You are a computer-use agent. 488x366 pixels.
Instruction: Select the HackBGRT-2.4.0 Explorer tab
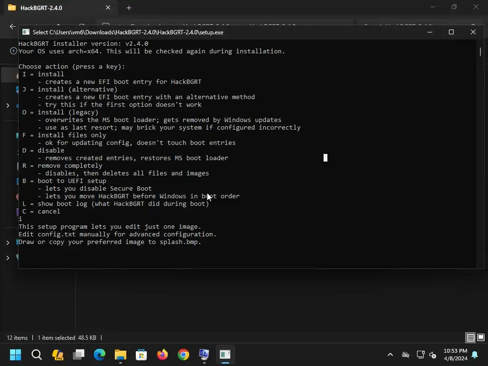[x=60, y=8]
